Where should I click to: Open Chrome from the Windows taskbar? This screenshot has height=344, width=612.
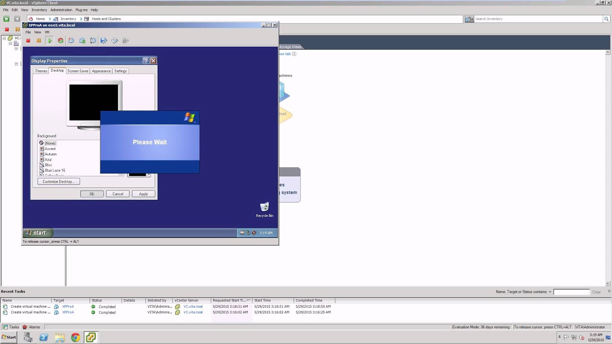[x=76, y=337]
